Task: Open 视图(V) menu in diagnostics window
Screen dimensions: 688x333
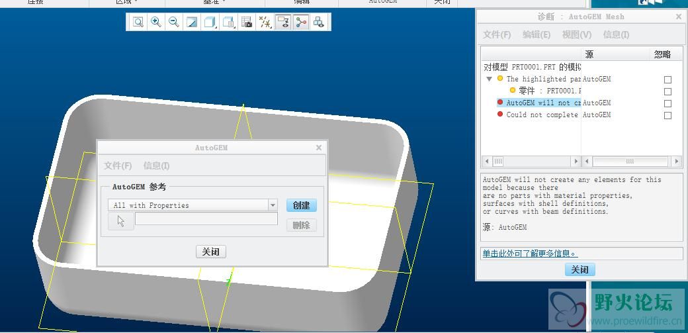Action: click(x=577, y=34)
